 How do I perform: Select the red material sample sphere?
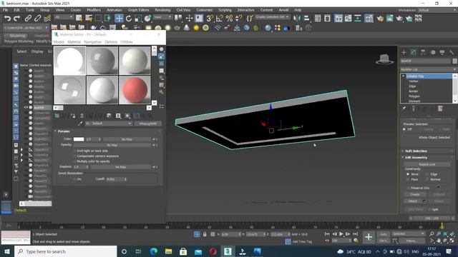[x=135, y=90]
